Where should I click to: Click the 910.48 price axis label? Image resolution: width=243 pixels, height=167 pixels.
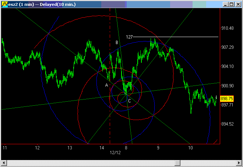[227, 28]
